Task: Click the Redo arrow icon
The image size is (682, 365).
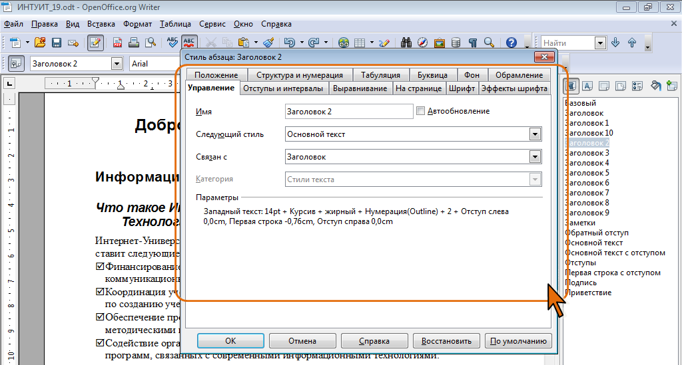Action: point(314,43)
